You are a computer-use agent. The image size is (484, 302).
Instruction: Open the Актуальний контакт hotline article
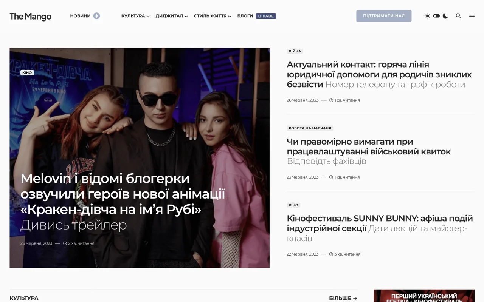point(379,74)
